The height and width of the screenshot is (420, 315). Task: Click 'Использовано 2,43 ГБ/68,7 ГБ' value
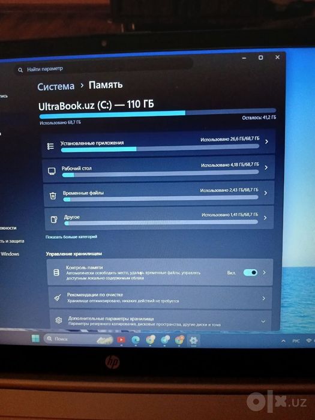click(229, 190)
